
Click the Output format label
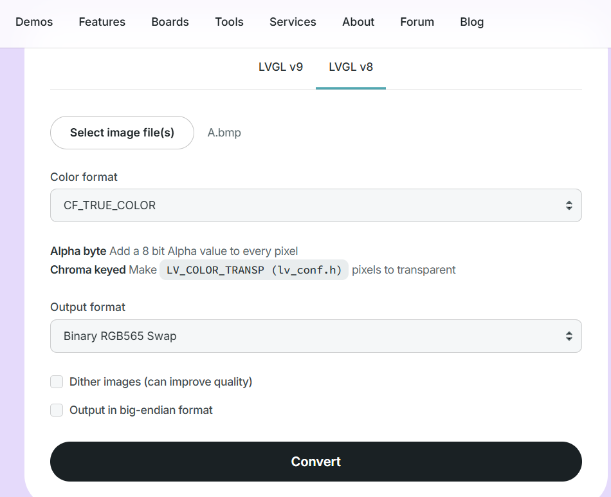point(87,308)
